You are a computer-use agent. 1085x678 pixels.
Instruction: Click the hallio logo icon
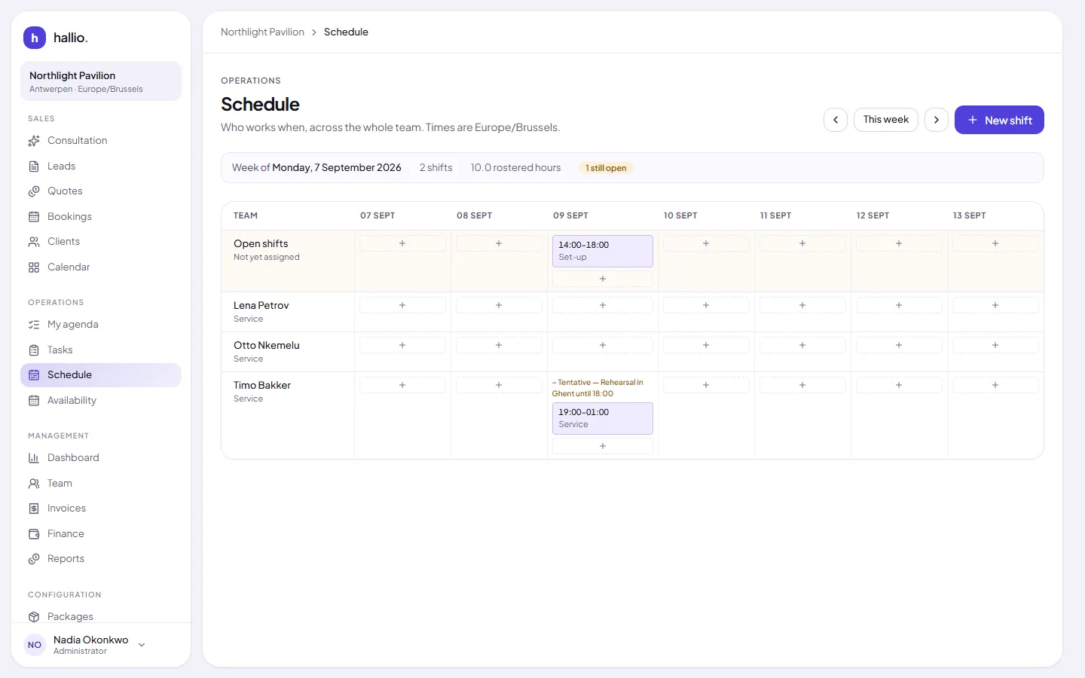click(x=35, y=38)
